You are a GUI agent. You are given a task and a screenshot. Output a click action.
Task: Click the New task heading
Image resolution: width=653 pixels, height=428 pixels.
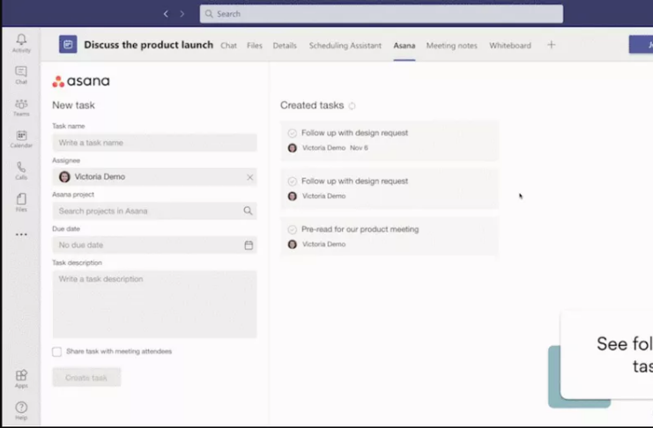click(x=73, y=106)
